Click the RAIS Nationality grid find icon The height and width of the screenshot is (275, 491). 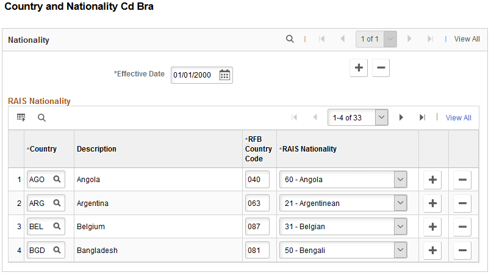pos(41,117)
